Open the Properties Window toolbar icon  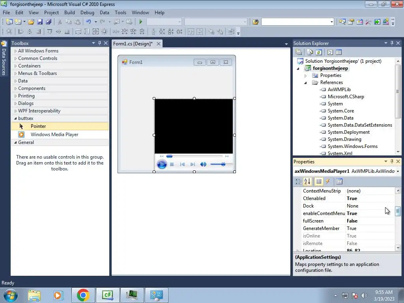[x=351, y=22]
